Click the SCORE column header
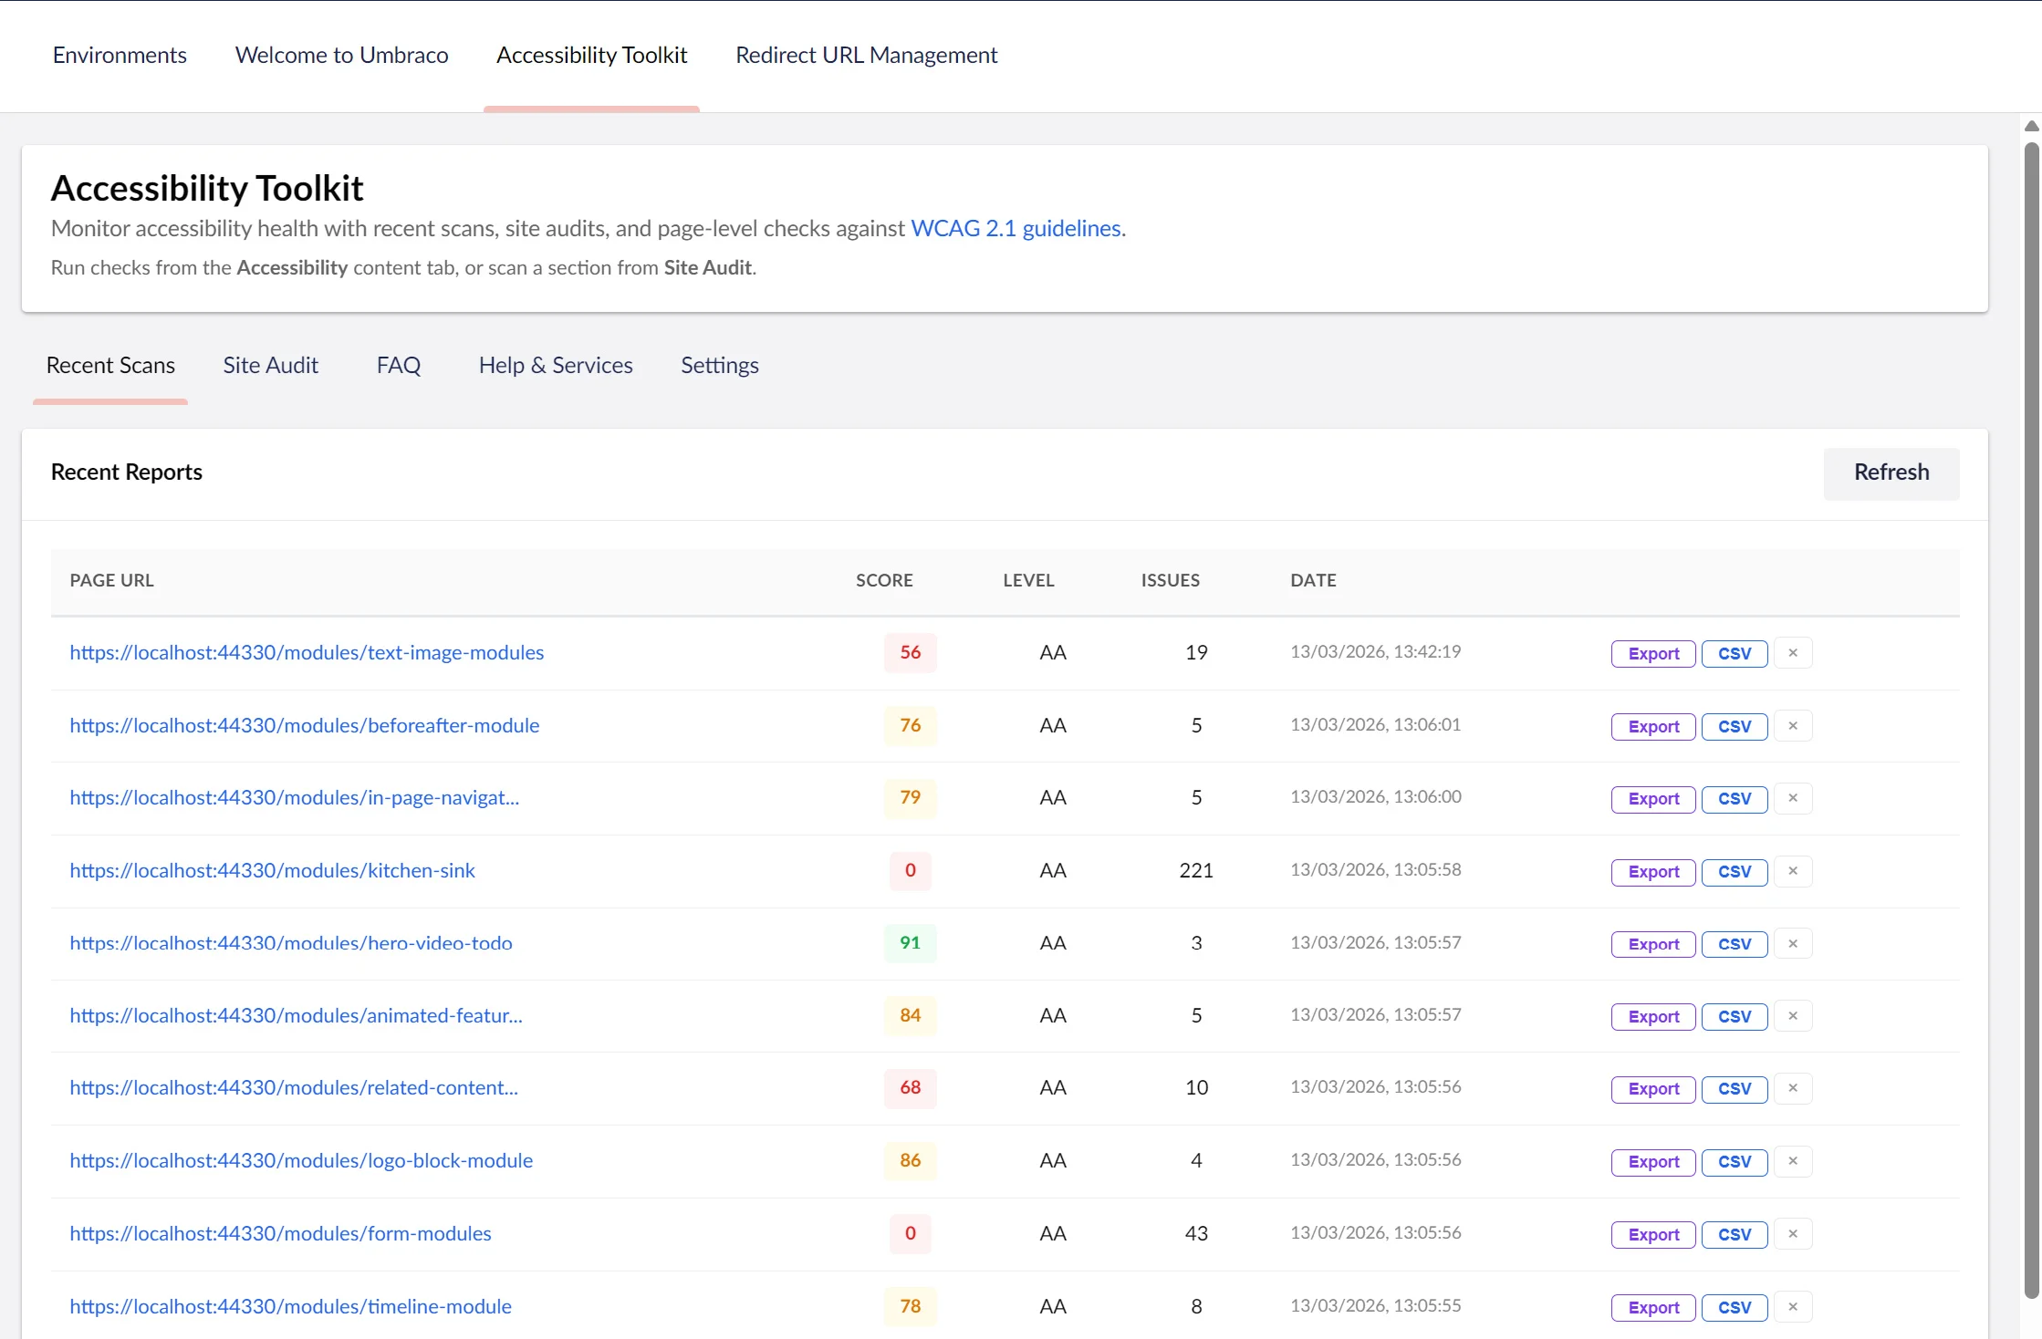The image size is (2042, 1339). tap(884, 580)
